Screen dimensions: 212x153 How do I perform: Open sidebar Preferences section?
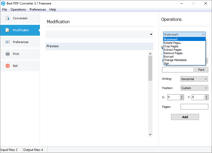20,42
